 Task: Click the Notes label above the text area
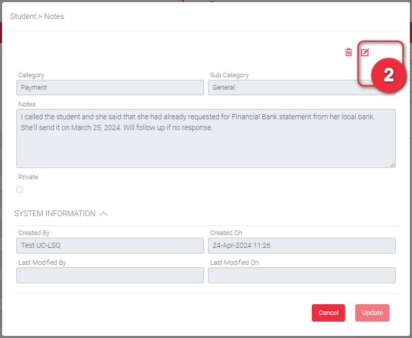click(27, 104)
